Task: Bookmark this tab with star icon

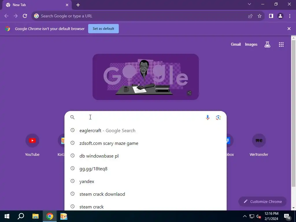Action: [x=260, y=16]
